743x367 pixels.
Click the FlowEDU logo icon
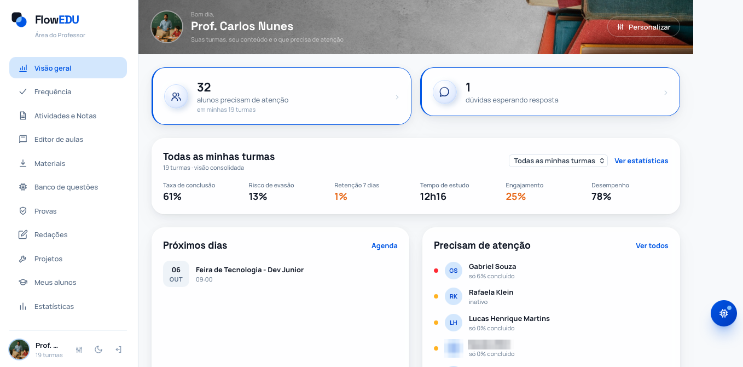19,20
